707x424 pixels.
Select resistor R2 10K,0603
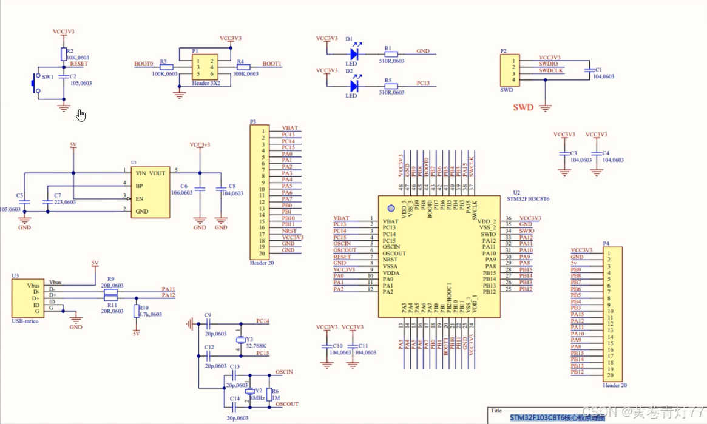point(64,54)
